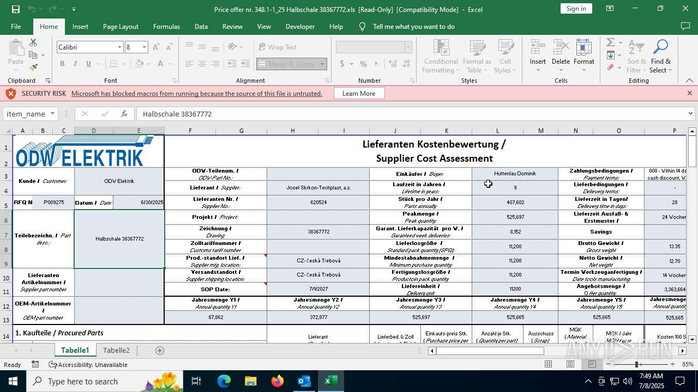
Task: Dismiss the security risk message bar
Action: [689, 93]
